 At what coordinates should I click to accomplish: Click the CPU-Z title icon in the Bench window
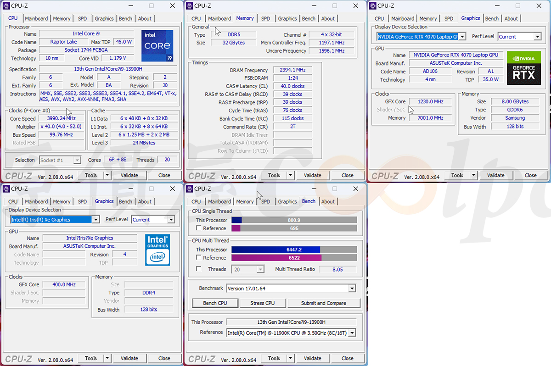click(x=189, y=189)
